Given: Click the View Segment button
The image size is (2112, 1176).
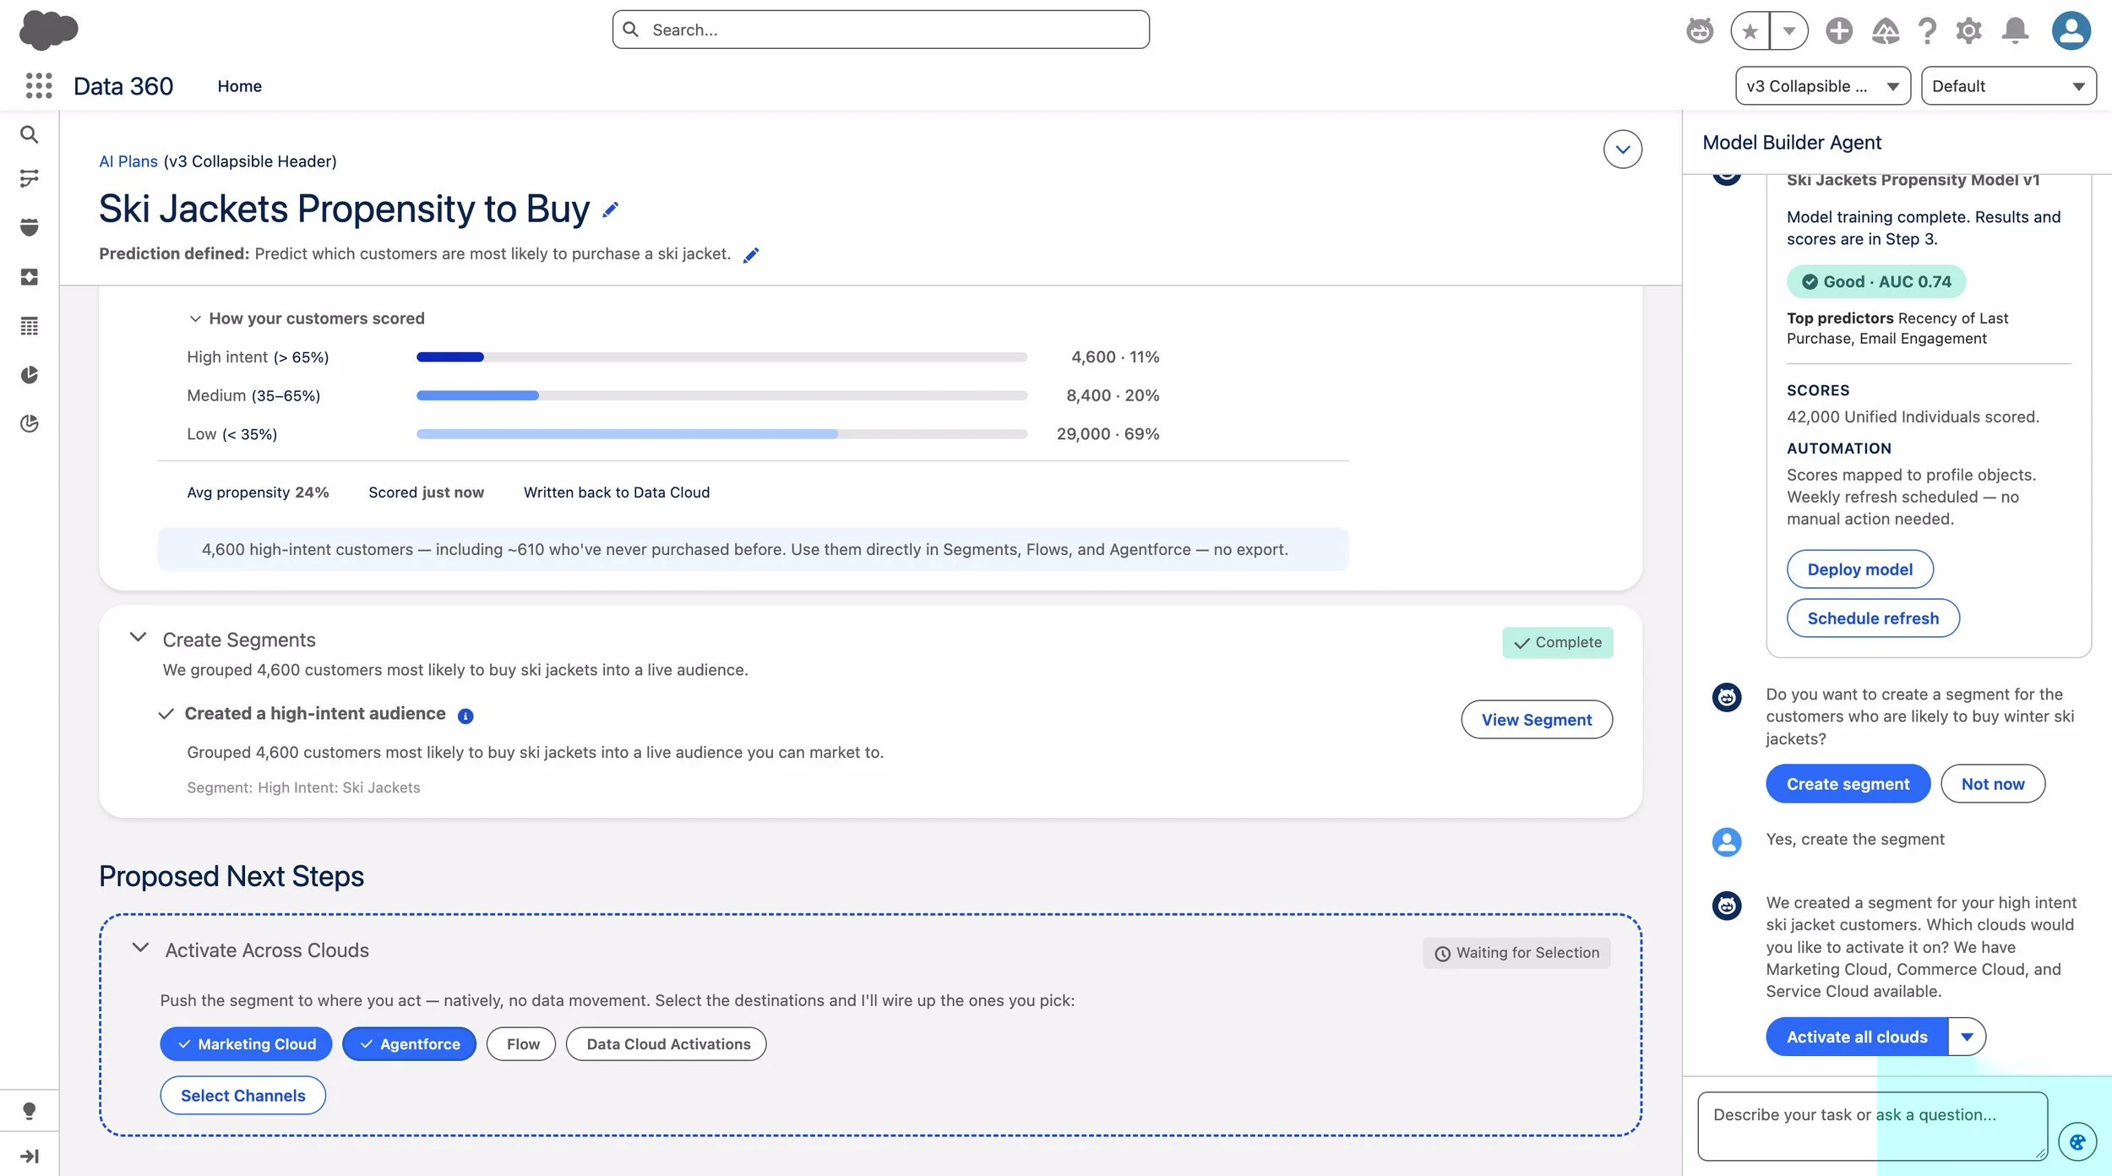Looking at the screenshot, I should coord(1537,720).
